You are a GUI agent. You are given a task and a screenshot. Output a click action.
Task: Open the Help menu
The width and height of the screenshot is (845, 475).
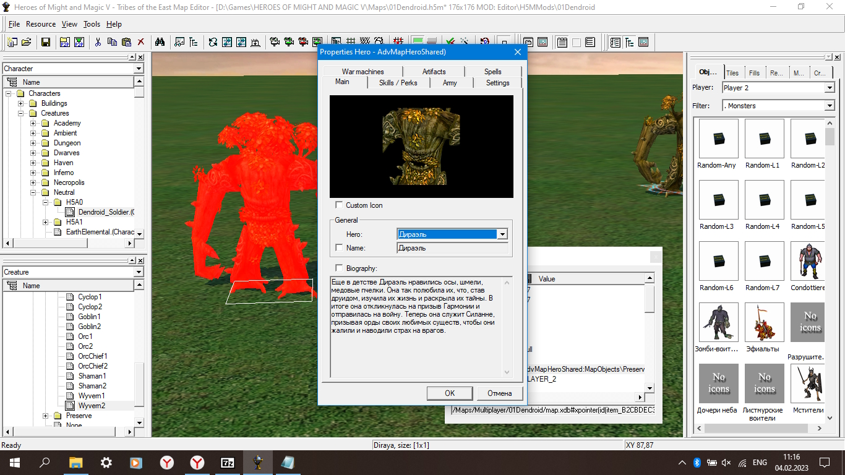click(114, 24)
